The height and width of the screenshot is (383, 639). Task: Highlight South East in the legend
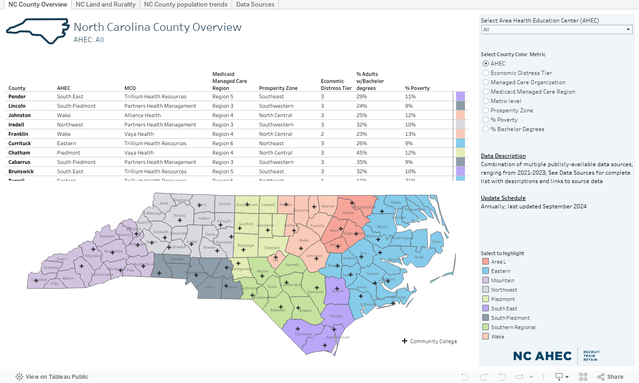500,309
